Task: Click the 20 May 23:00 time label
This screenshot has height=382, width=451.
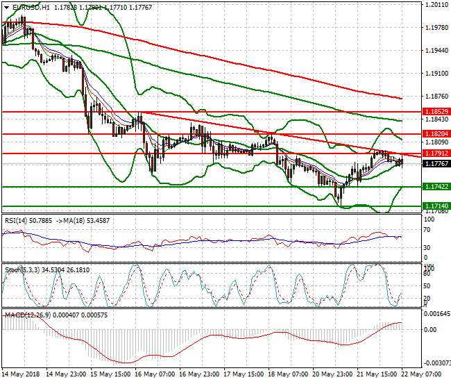Action: [332, 374]
